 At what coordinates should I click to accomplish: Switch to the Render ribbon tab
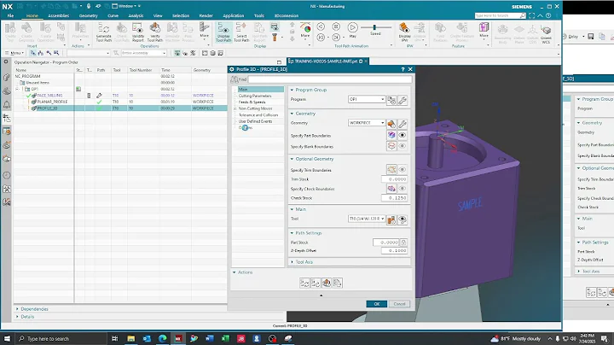(206, 15)
